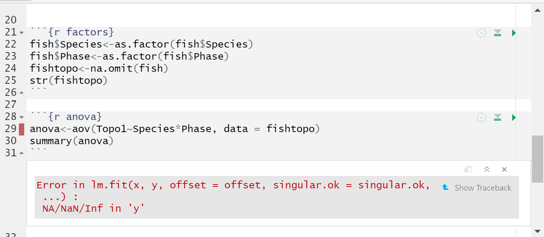Click the red error marker on line 29
544x237 pixels.
click(x=22, y=129)
